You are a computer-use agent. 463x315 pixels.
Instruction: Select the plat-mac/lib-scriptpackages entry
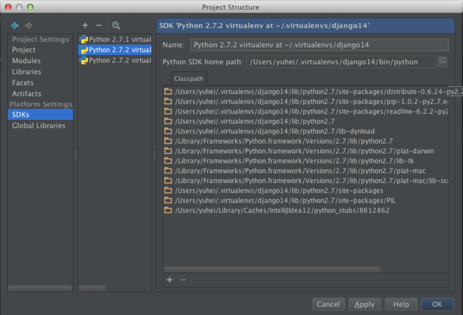click(306, 181)
